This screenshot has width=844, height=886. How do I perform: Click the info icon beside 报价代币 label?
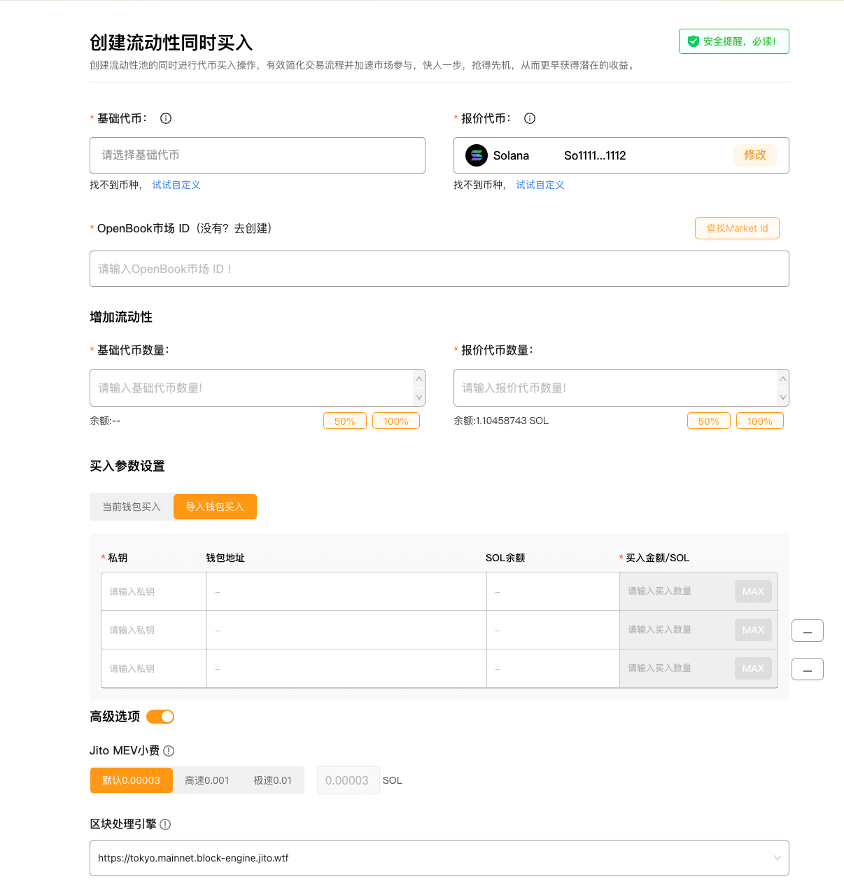530,118
